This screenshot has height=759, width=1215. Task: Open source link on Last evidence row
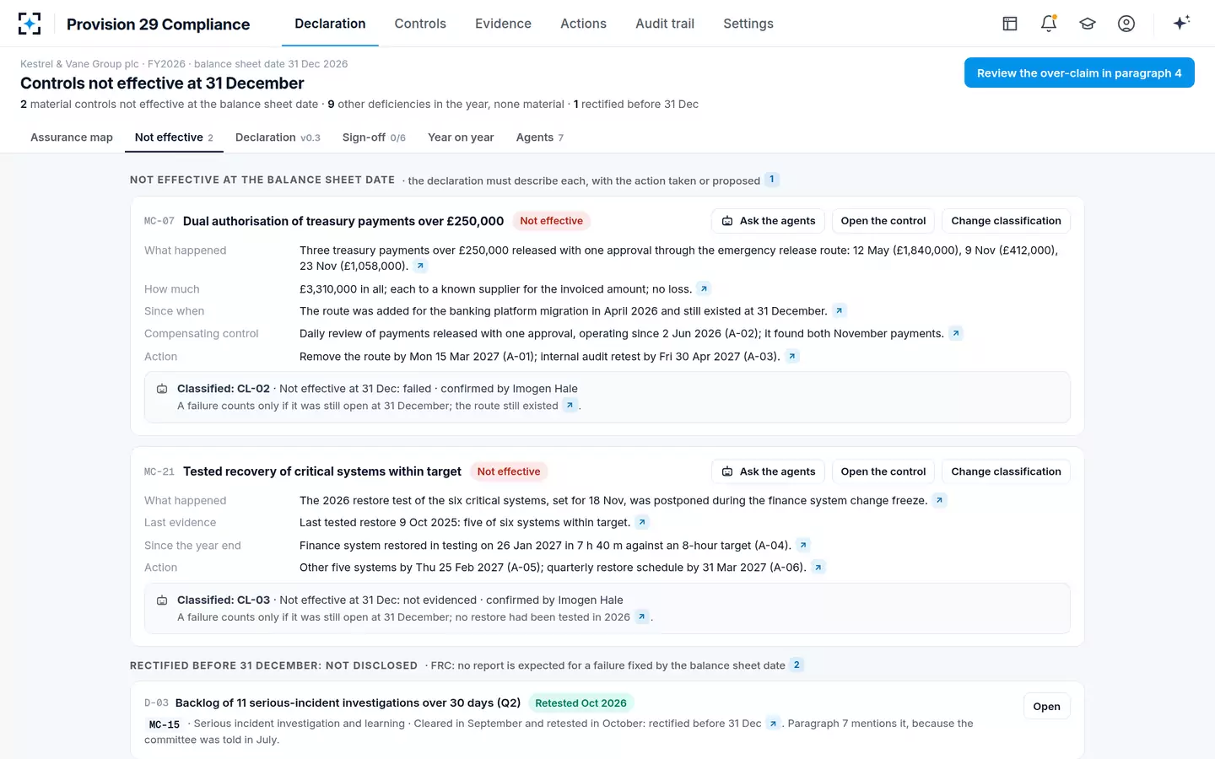[x=642, y=523]
